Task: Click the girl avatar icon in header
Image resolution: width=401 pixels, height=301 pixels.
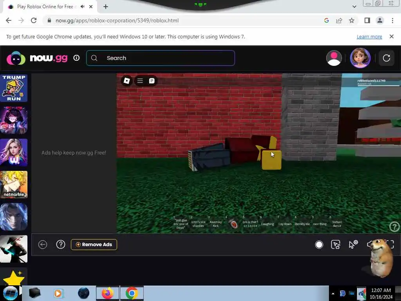Action: 360,58
